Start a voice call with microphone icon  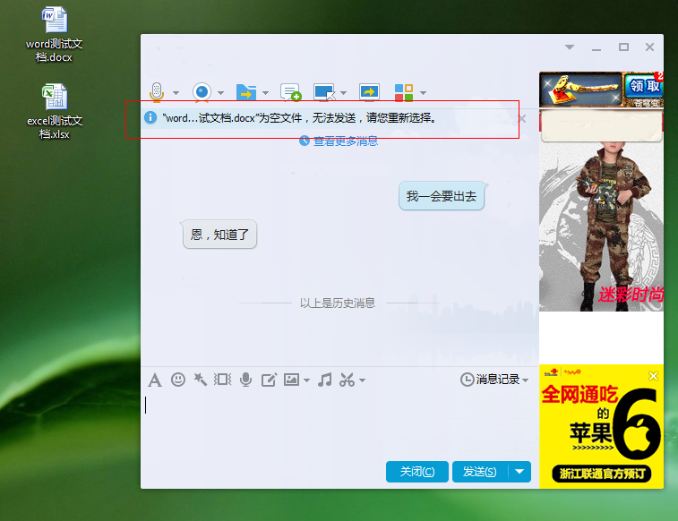157,92
